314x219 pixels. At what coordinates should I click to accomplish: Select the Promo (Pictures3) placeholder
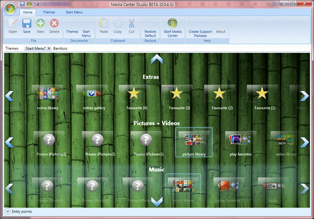tap(51, 144)
